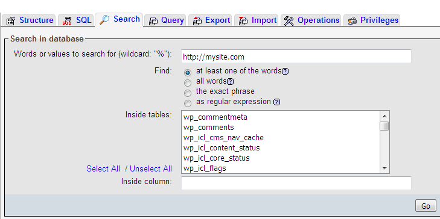Viewport: 440px width, 219px height.
Task: Switch to the Operations tab label
Action: 318,20
